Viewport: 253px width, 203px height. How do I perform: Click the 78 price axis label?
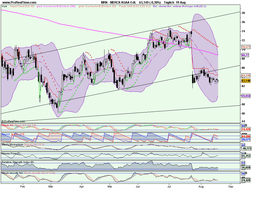243,13
